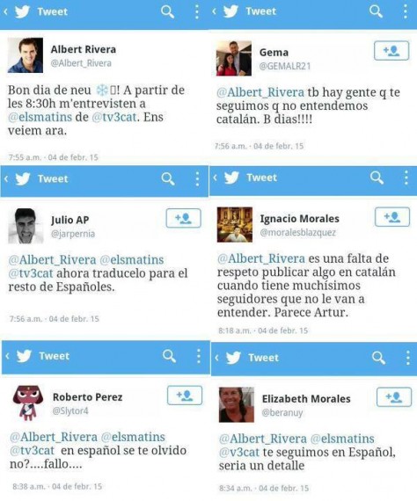Open Albert Rivera's profile picture

pyautogui.click(x=26, y=55)
